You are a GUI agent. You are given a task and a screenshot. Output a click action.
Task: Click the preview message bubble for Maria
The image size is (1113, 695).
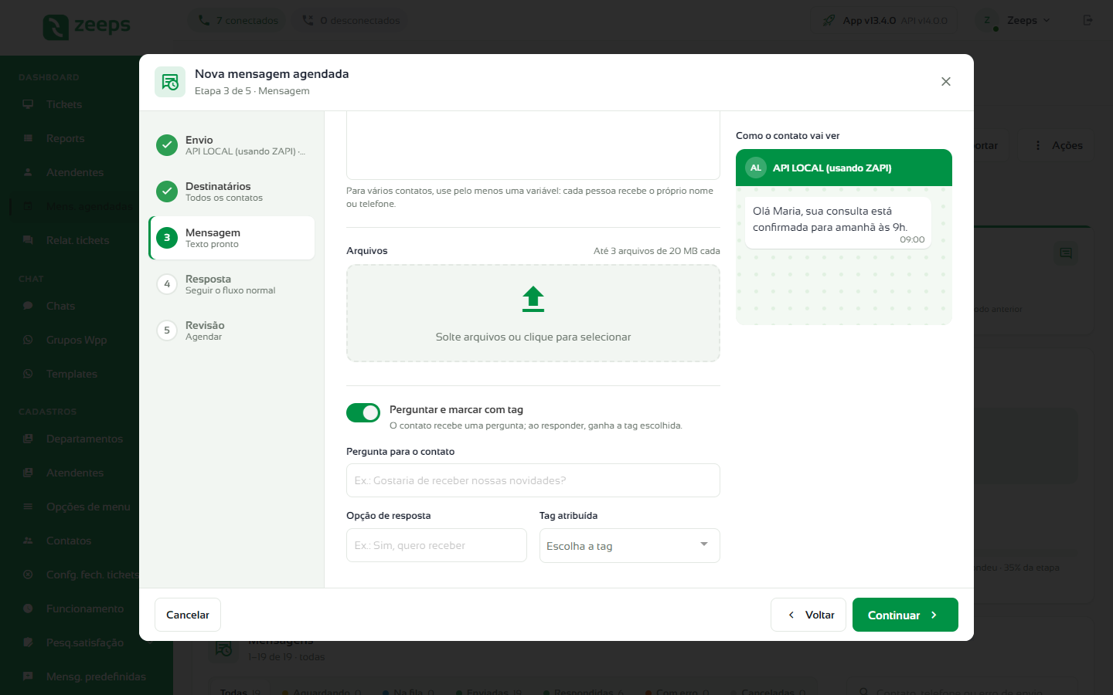pyautogui.click(x=838, y=223)
